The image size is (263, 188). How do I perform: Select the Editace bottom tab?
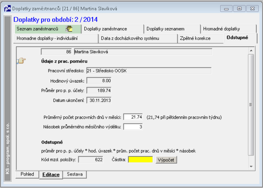pos(51,175)
